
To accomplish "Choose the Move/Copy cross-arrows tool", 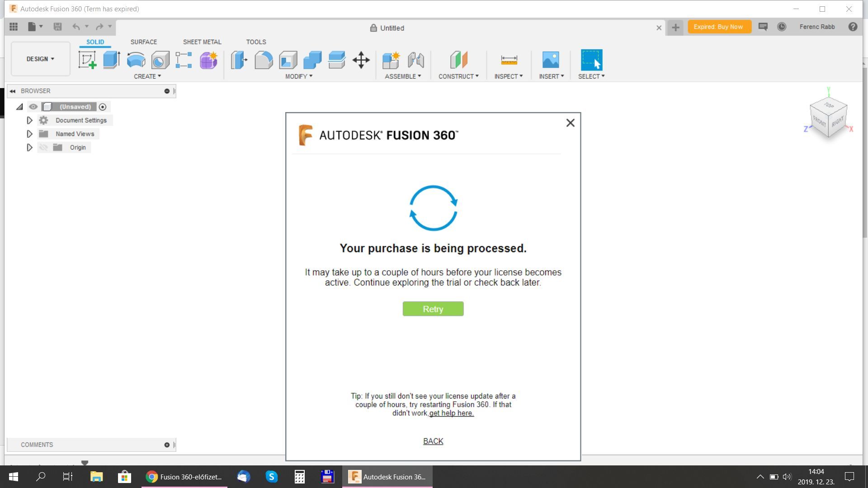I will (361, 60).
